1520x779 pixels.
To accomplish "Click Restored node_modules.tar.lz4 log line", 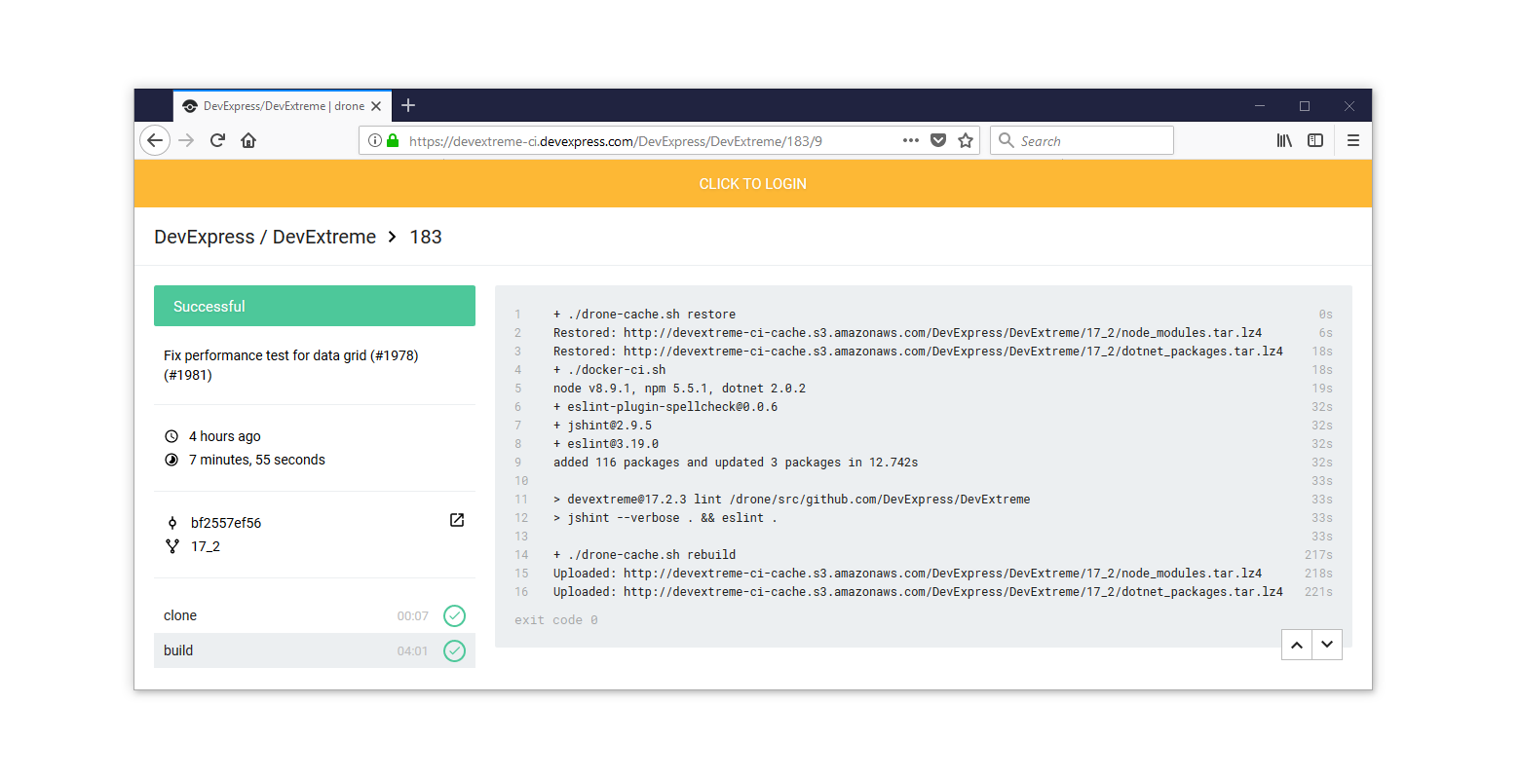I will tap(908, 333).
